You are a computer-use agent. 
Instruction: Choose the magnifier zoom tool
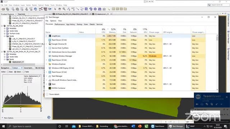(x=64, y=9)
